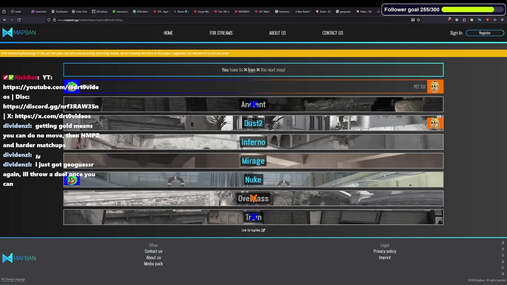Viewport: 507px width, 285px height.
Task: Switch to the EthnoGuessr browser tab
Action: pyautogui.click(x=100, y=11)
